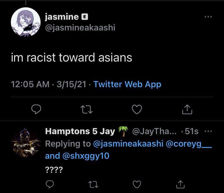Share Hamptons 5 Jay's reply
The image size is (224, 193).
click(x=180, y=184)
